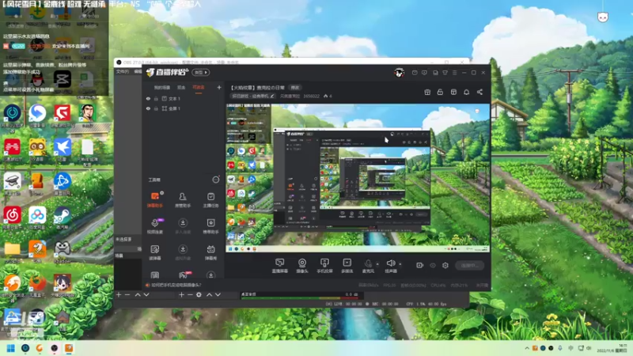Screen dimensions: 633x356
Task: Move the OBS source down with arrow
Action: tap(218, 295)
